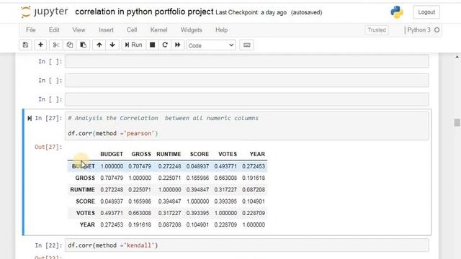Click the RUNTIME column header
Screen dimensions: 461x259
[169, 154]
